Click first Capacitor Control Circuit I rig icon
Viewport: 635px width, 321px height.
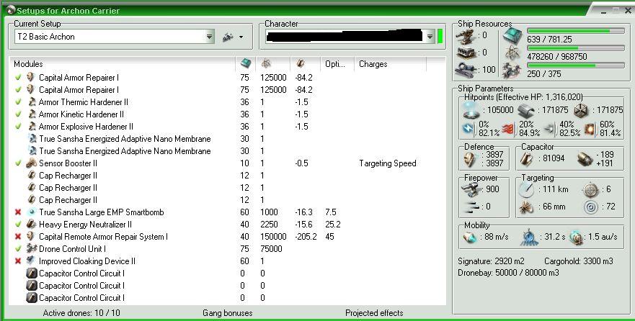pyautogui.click(x=32, y=273)
